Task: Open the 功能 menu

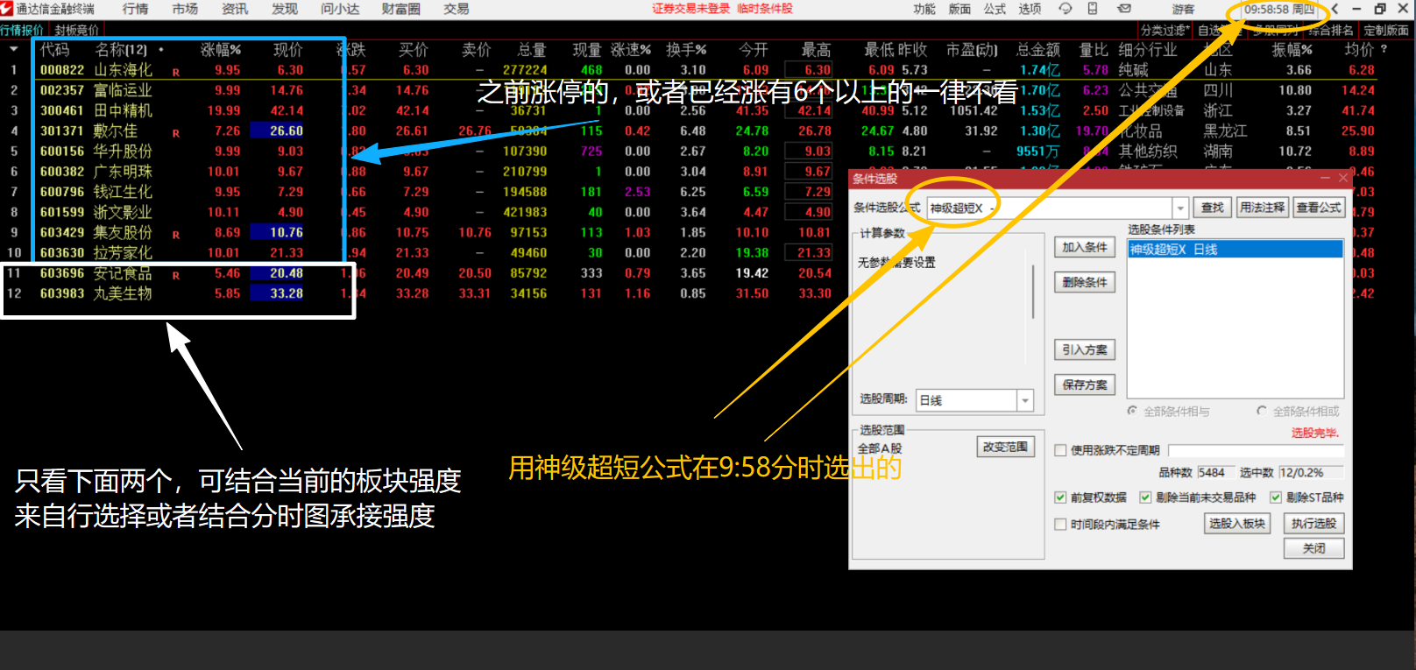Action: 924,9
